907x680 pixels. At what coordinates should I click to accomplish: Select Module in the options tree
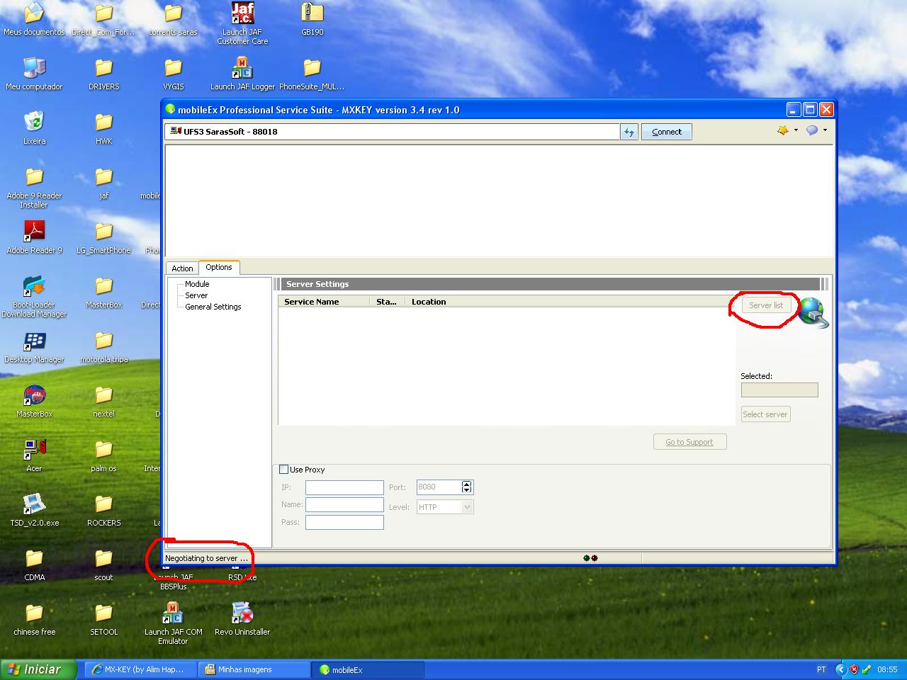click(x=197, y=284)
